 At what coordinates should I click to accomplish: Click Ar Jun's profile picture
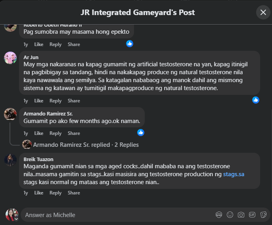tap(10, 58)
